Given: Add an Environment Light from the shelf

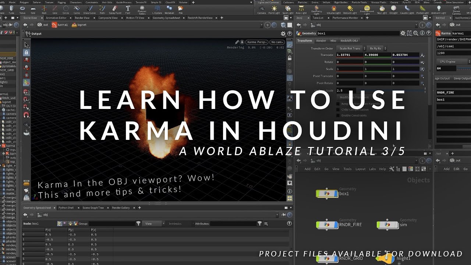Looking at the screenshot, I should (367, 10).
